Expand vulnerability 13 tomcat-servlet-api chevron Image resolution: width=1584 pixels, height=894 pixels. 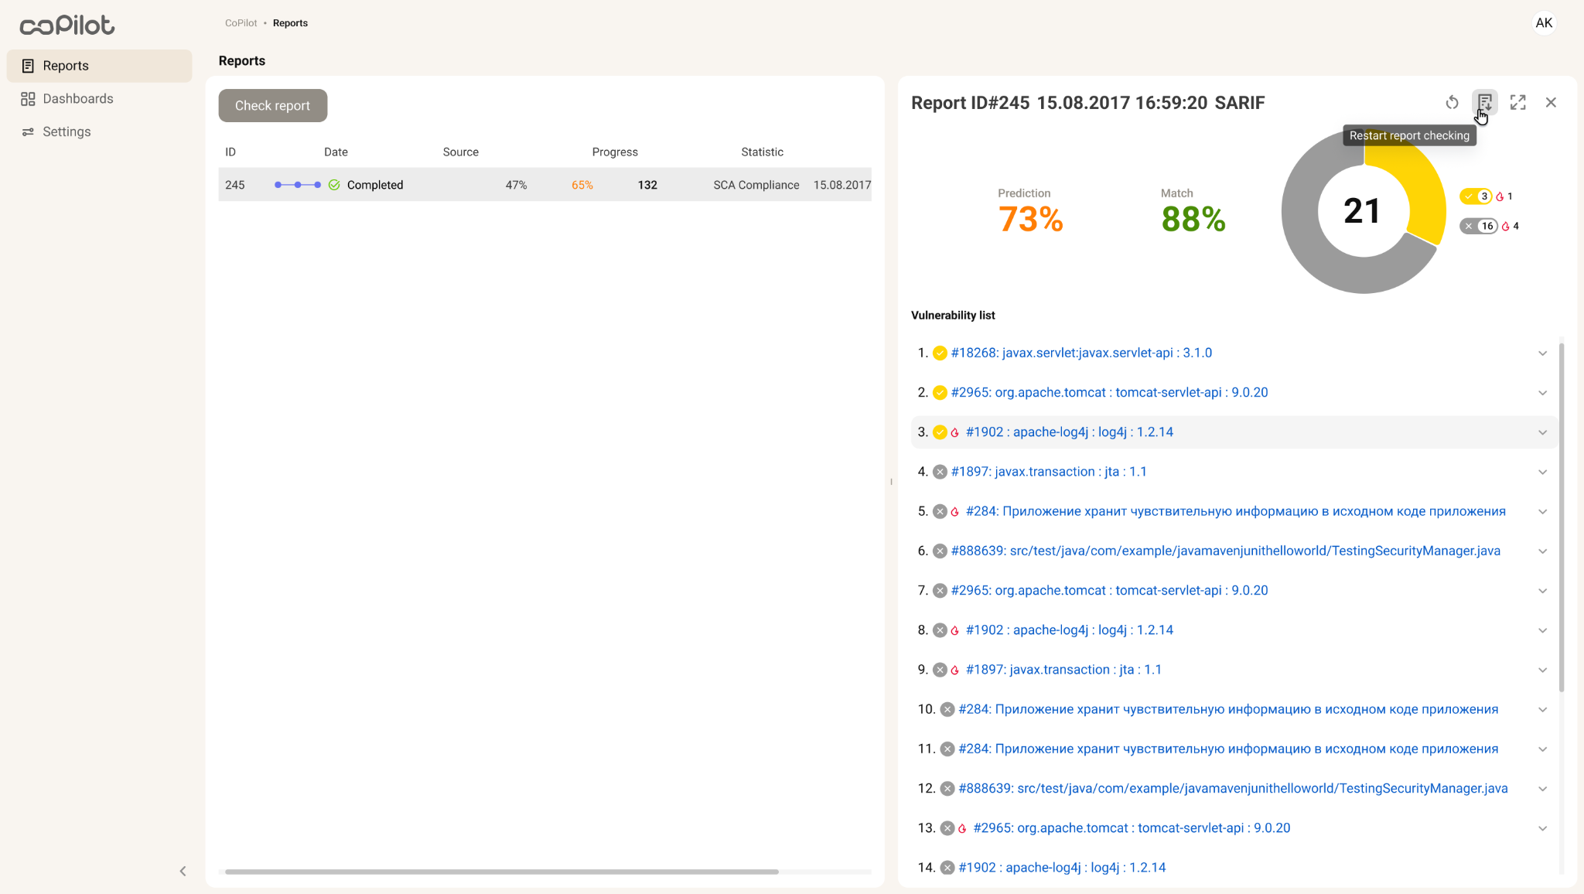click(1542, 828)
